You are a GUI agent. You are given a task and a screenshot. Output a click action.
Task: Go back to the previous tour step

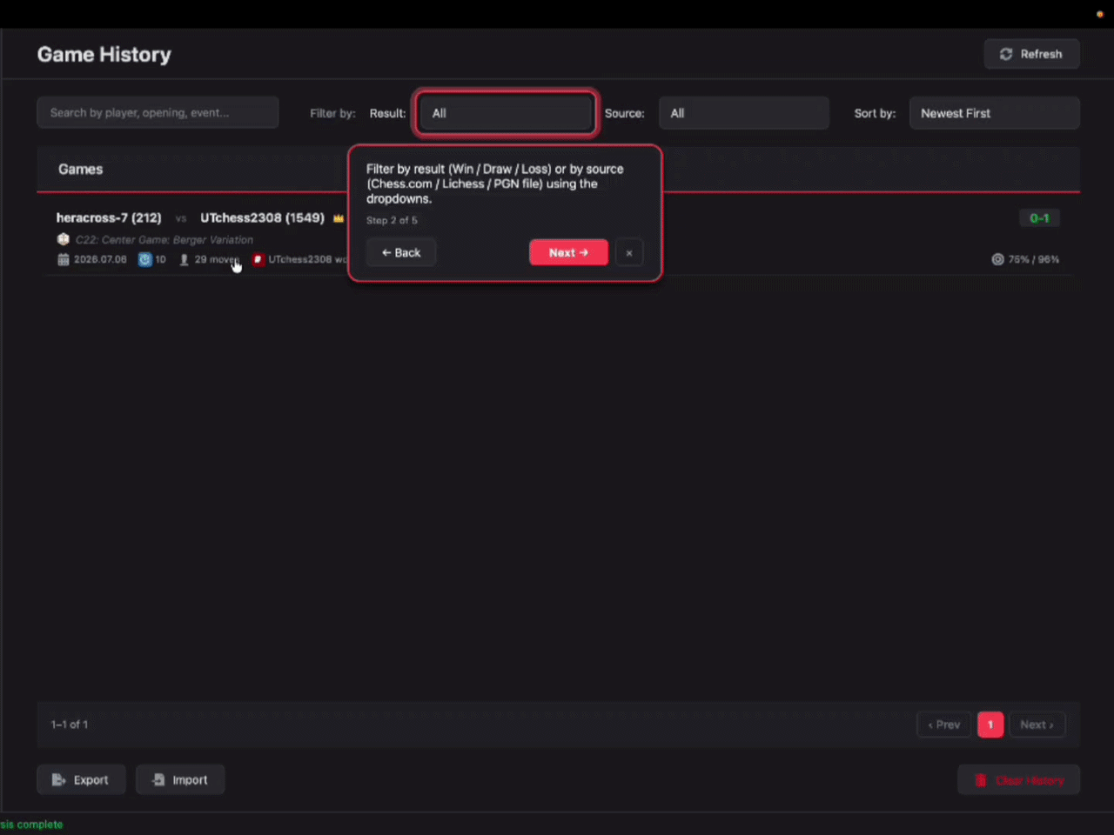tap(400, 252)
